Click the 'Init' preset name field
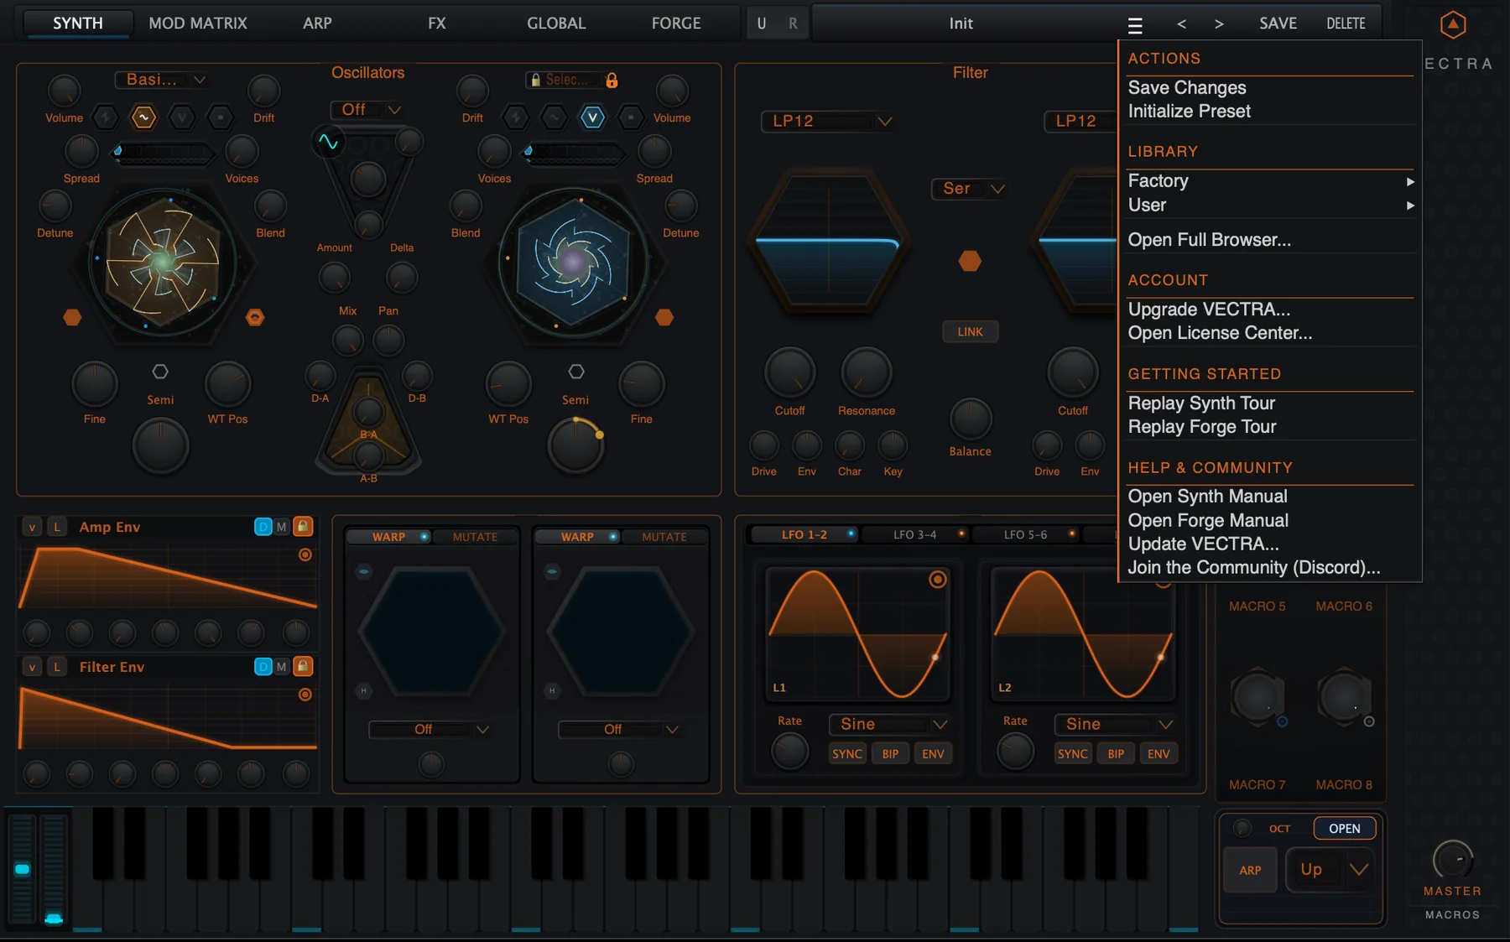Image resolution: width=1510 pixels, height=942 pixels. 961,23
